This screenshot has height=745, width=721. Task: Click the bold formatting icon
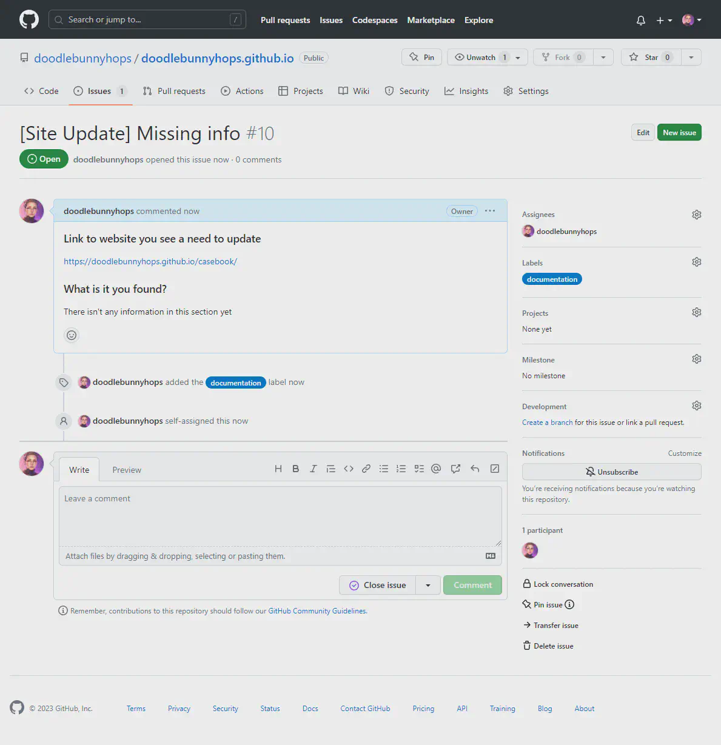296,469
